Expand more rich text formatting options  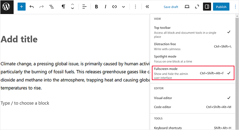coord(123,7)
